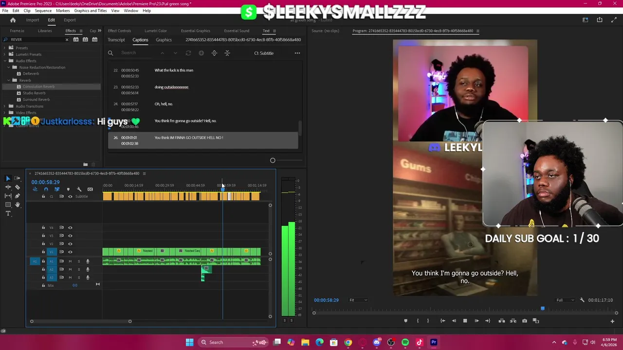623x350 pixels.
Task: Add new caption segment plus icon
Action: tap(201, 53)
